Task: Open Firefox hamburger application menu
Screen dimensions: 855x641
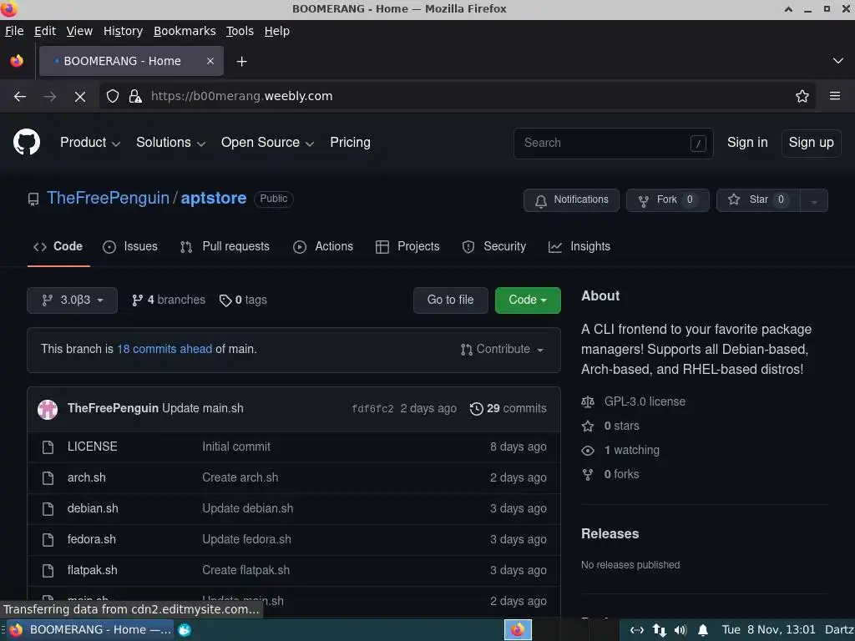Action: tap(835, 96)
